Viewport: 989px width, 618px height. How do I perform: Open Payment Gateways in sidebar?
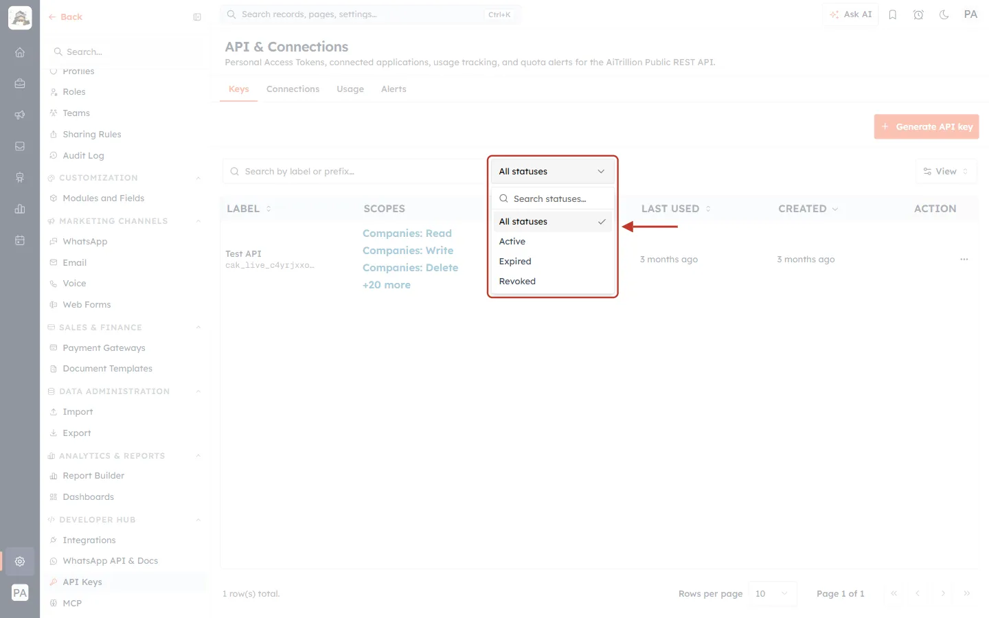(x=104, y=348)
